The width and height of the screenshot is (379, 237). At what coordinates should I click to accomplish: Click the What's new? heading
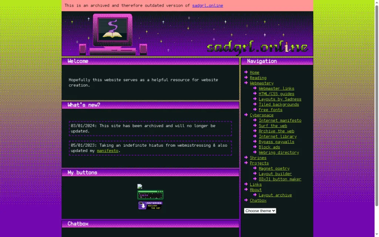coord(84,105)
